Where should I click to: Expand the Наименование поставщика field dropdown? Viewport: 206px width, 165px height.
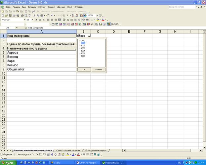[75, 49]
